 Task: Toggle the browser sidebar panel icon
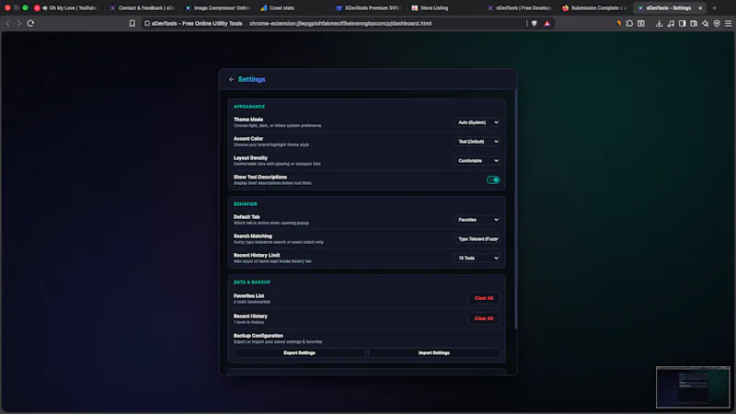coord(682,23)
